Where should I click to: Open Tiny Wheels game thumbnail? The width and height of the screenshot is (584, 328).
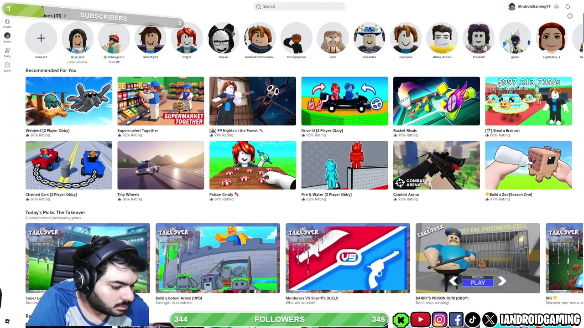click(x=161, y=165)
